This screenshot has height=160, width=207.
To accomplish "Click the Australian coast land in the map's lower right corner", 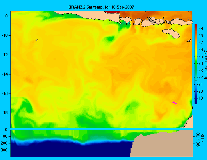I will tap(189, 123).
